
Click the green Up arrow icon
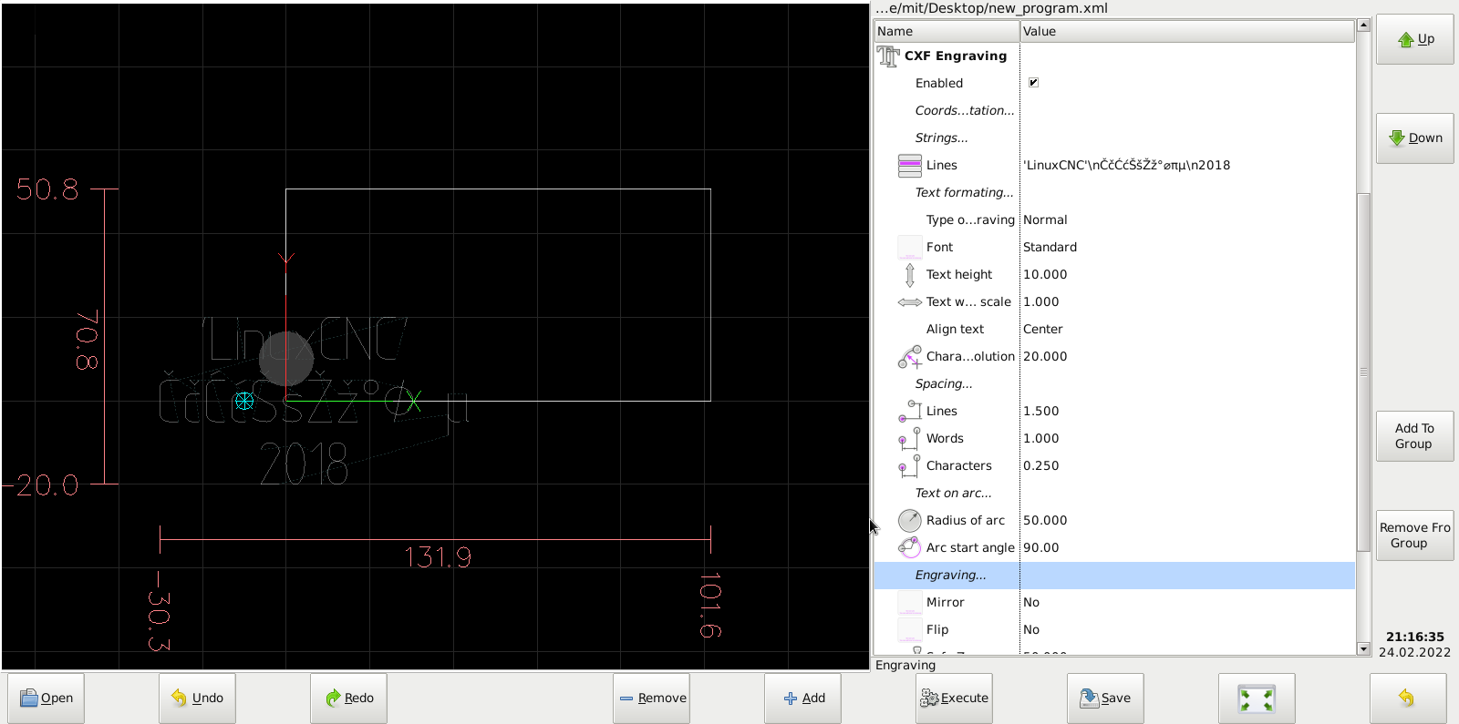[1406, 39]
